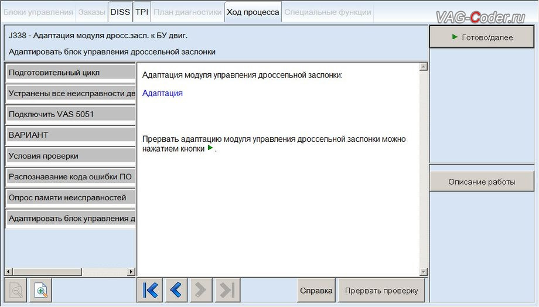Screen dimensions: 539x307
Task: Open Описание работы
Action: (x=482, y=182)
